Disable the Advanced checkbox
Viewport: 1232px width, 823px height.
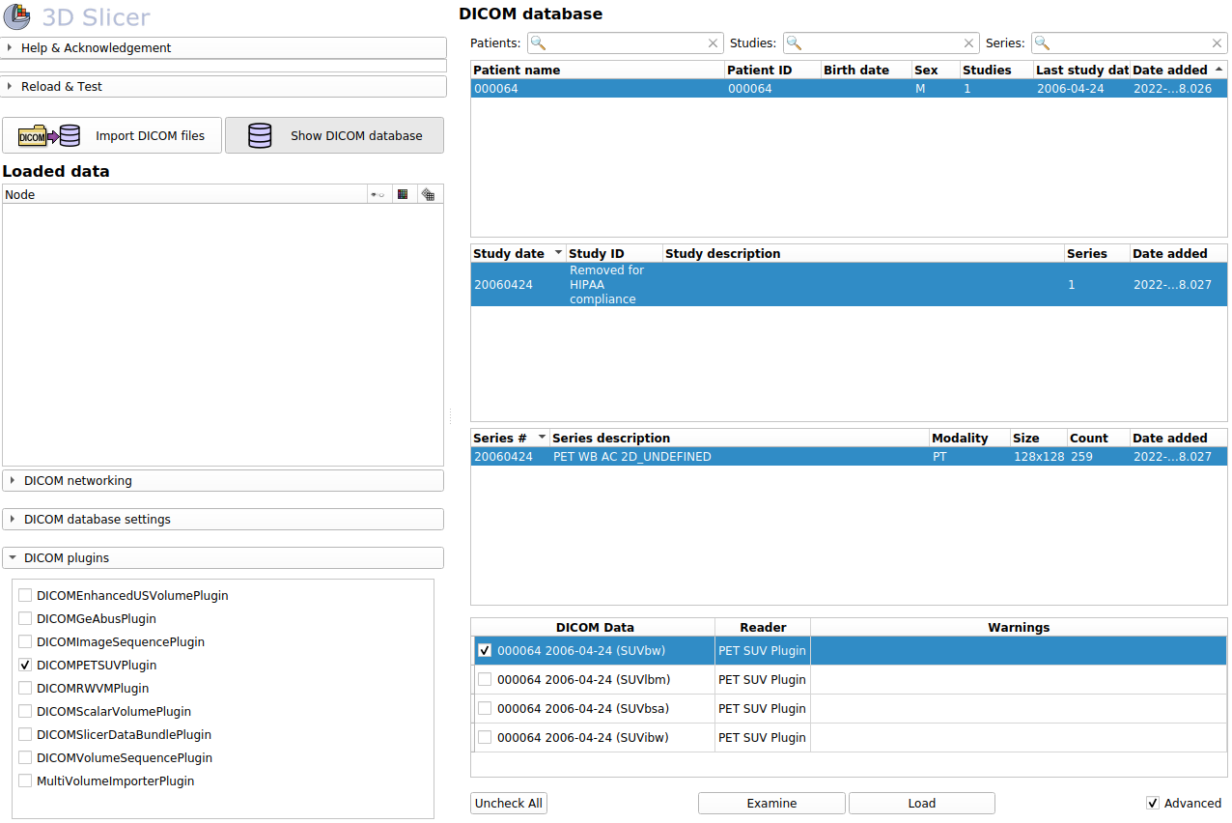pos(1153,804)
